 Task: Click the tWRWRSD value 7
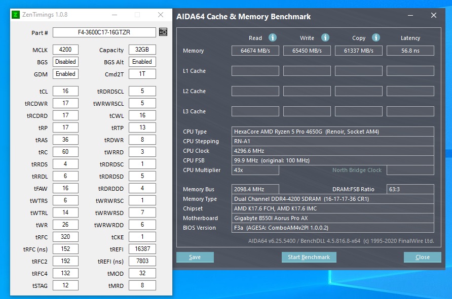click(x=142, y=212)
